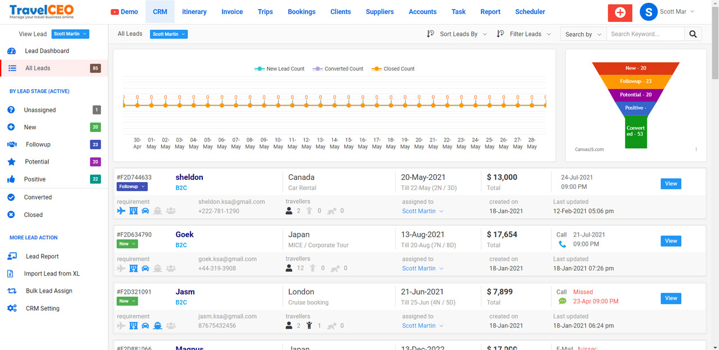Viewport: 719px width, 350px height.
Task: Open the Demo menu item
Action: [x=124, y=12]
